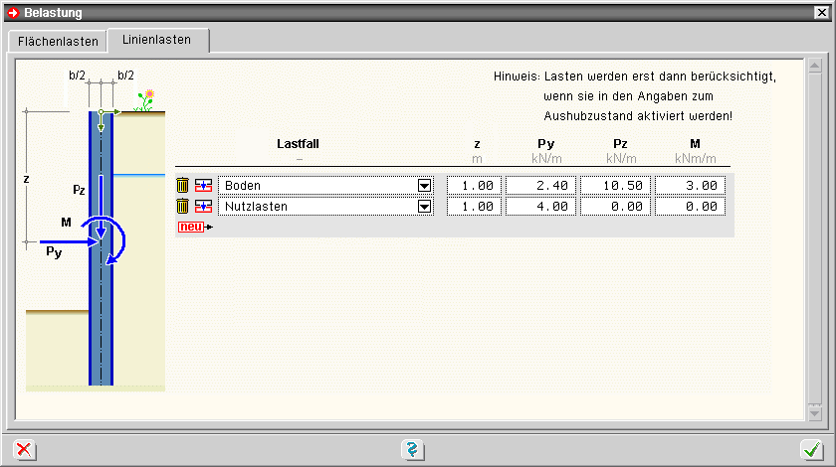Delete the Nutzlasten load row
The width and height of the screenshot is (836, 467).
[x=182, y=206]
